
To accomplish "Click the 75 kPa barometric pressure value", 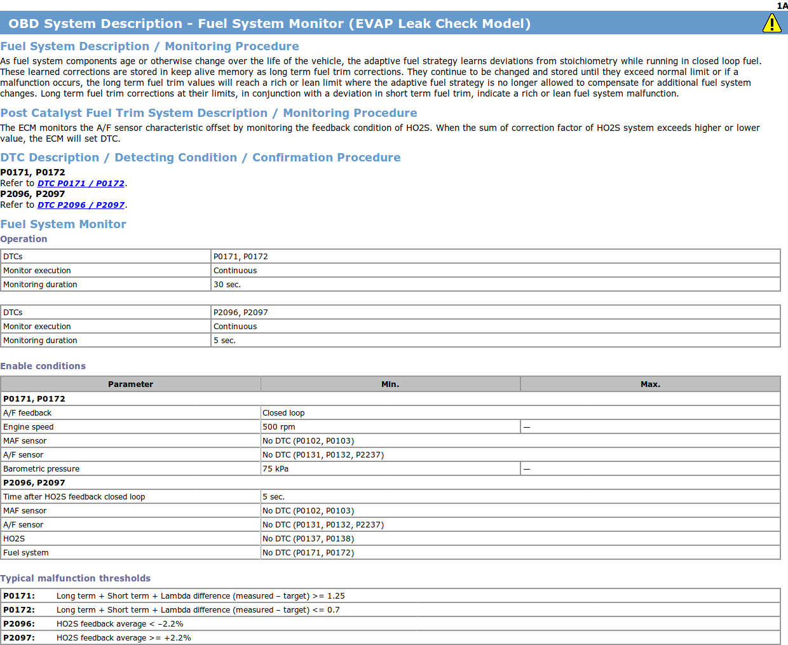I will 276,469.
